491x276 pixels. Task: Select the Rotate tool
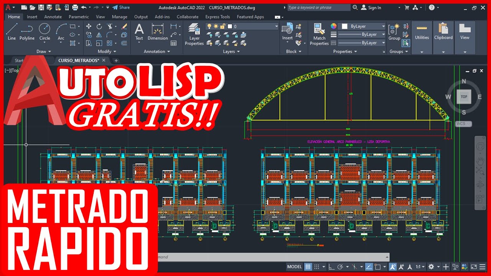tap(99, 26)
